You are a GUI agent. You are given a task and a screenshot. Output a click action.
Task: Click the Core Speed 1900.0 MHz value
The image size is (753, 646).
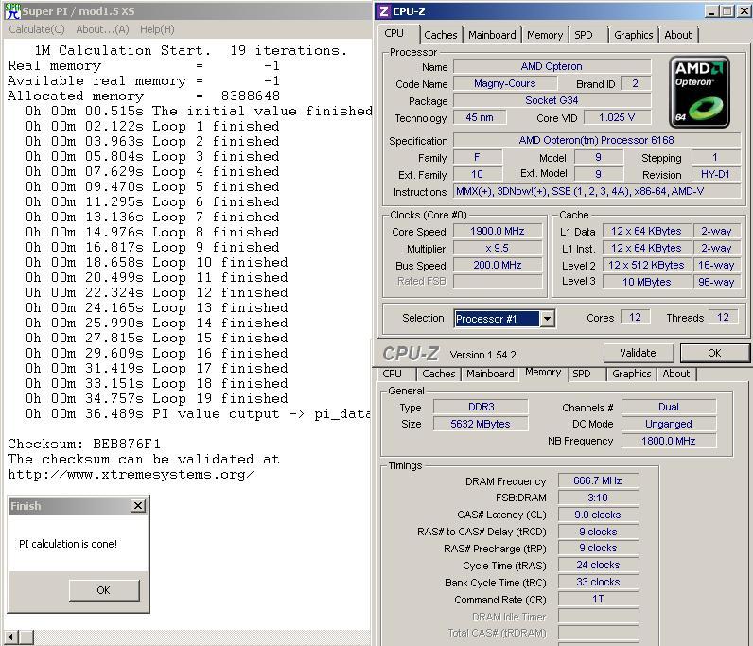click(x=498, y=231)
